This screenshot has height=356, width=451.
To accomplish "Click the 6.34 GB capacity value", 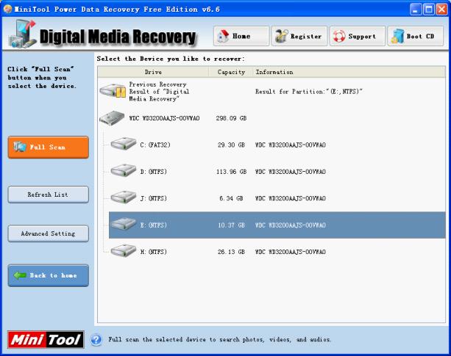I will 231,198.
